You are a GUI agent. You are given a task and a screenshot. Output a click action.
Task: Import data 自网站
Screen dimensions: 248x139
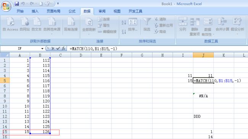(25, 24)
